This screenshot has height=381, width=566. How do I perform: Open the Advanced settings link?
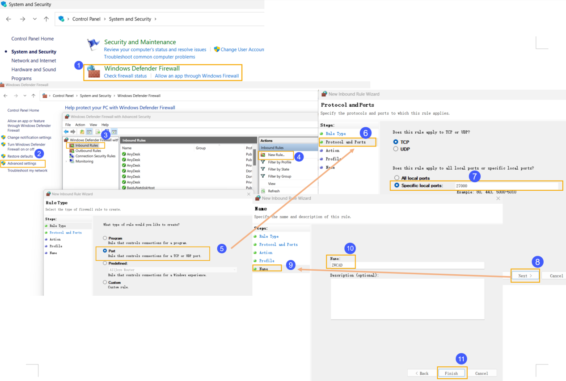(x=22, y=163)
